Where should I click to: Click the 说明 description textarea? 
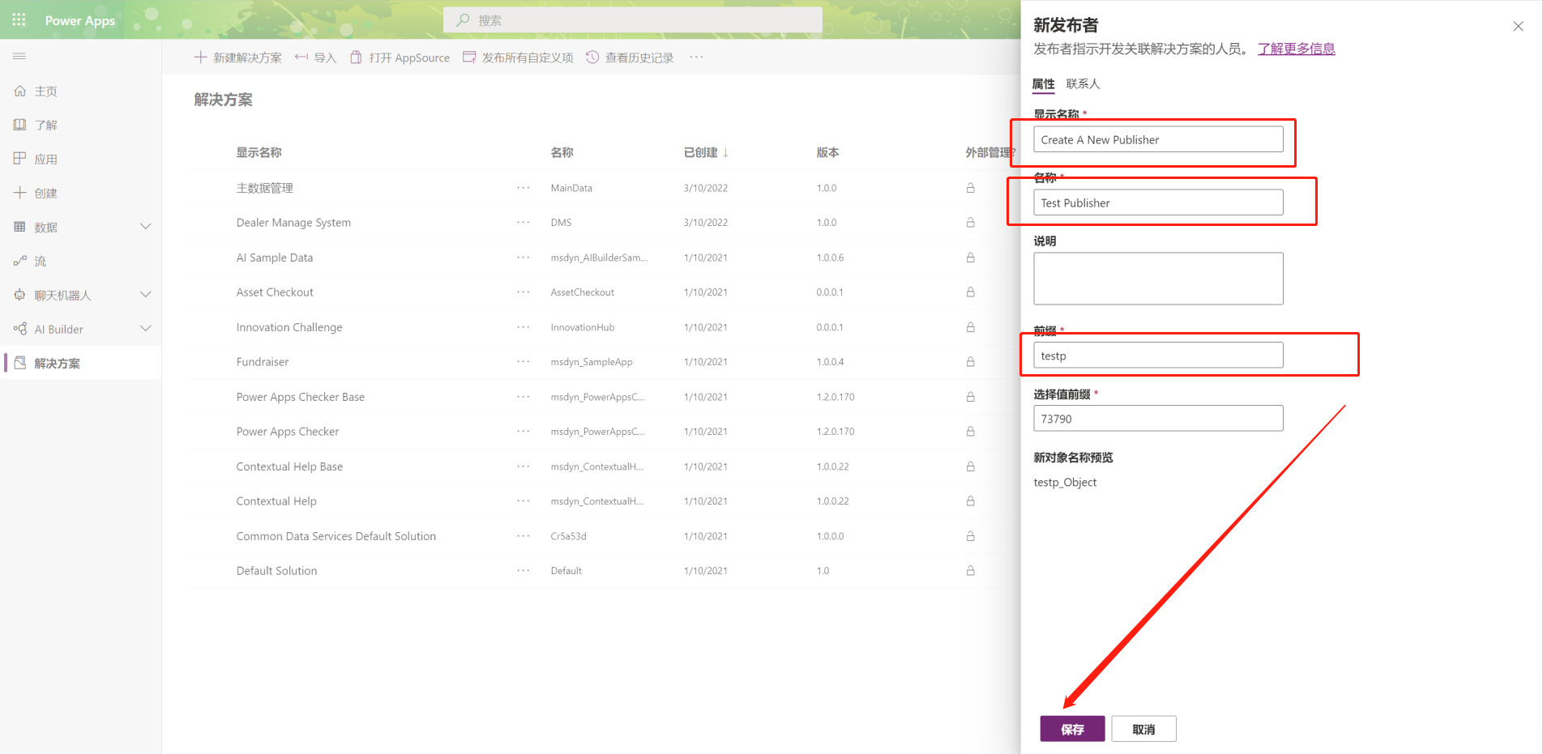click(1158, 279)
